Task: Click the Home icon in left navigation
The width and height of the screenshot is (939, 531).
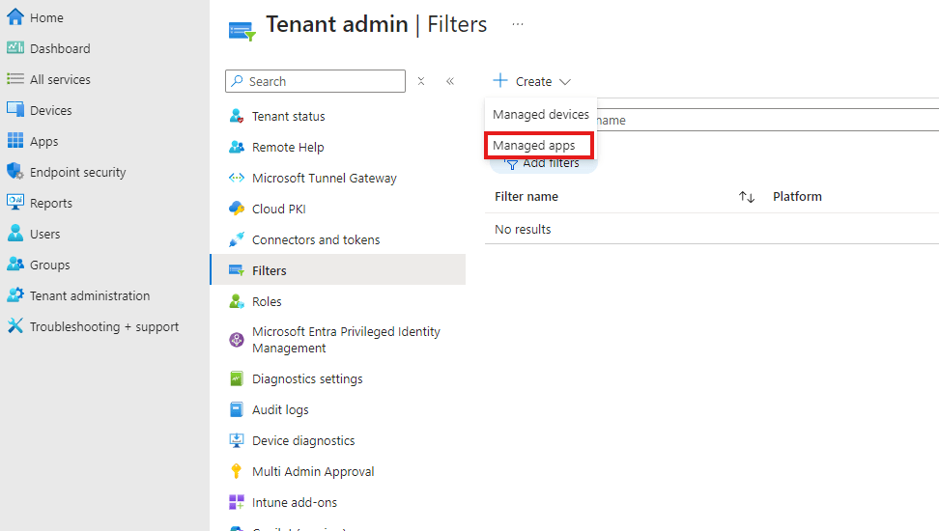Action: pos(14,17)
